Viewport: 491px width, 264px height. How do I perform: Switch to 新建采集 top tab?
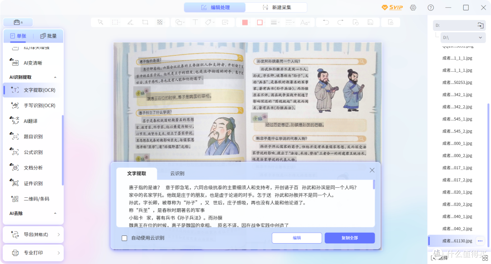coord(276,7)
